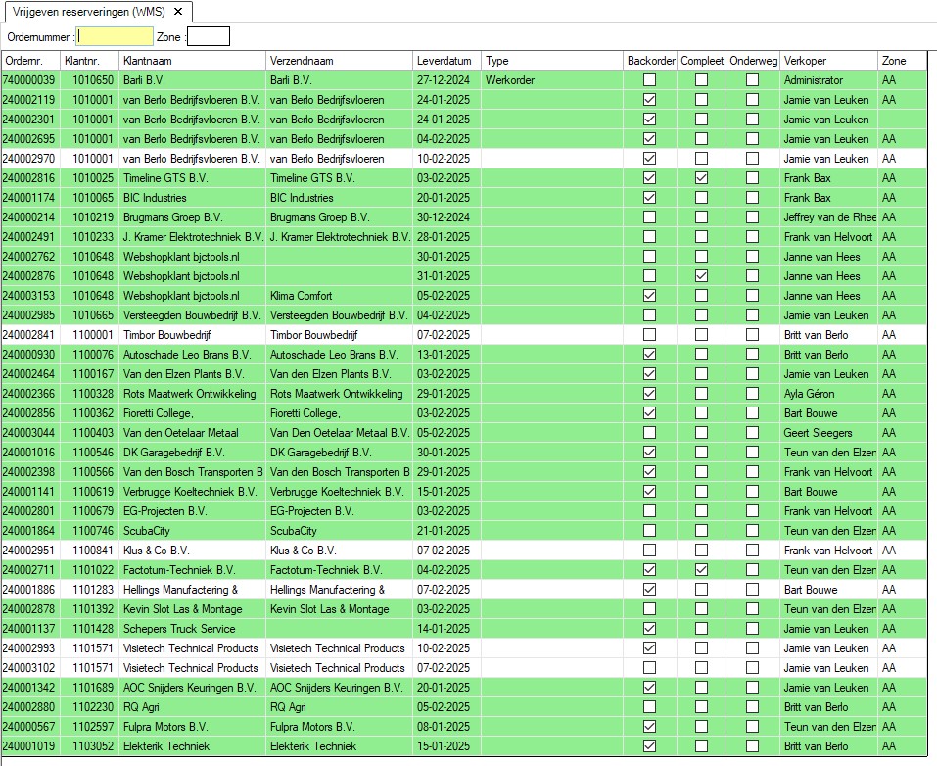This screenshot has width=937, height=766.
Task: Sort by Verkoper column header
Action: coord(828,61)
